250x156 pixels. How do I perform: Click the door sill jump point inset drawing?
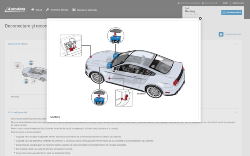124,98
